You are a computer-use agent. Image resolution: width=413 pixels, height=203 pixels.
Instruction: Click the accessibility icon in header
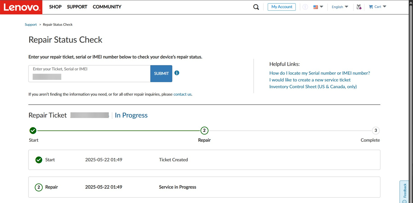pos(305,7)
